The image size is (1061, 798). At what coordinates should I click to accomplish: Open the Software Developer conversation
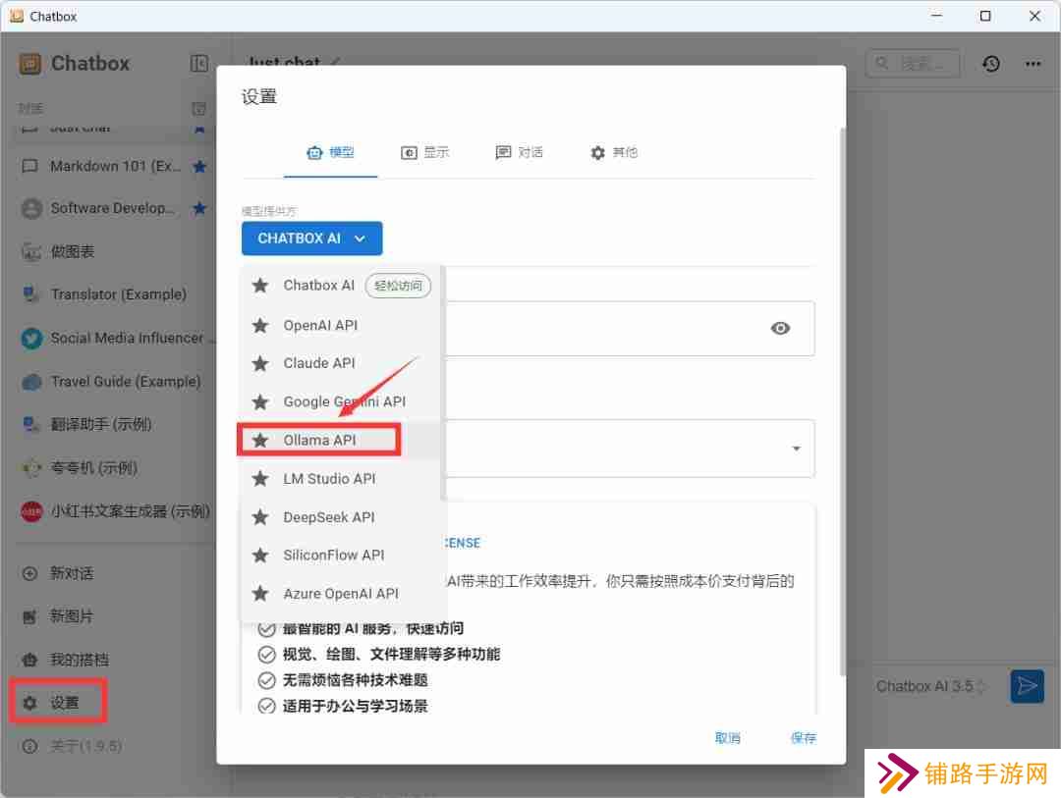coord(112,208)
